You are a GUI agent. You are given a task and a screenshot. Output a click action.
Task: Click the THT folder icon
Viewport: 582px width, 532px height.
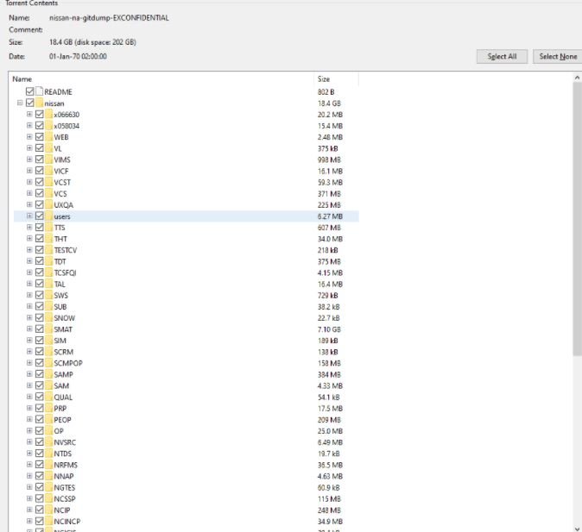tap(48, 238)
